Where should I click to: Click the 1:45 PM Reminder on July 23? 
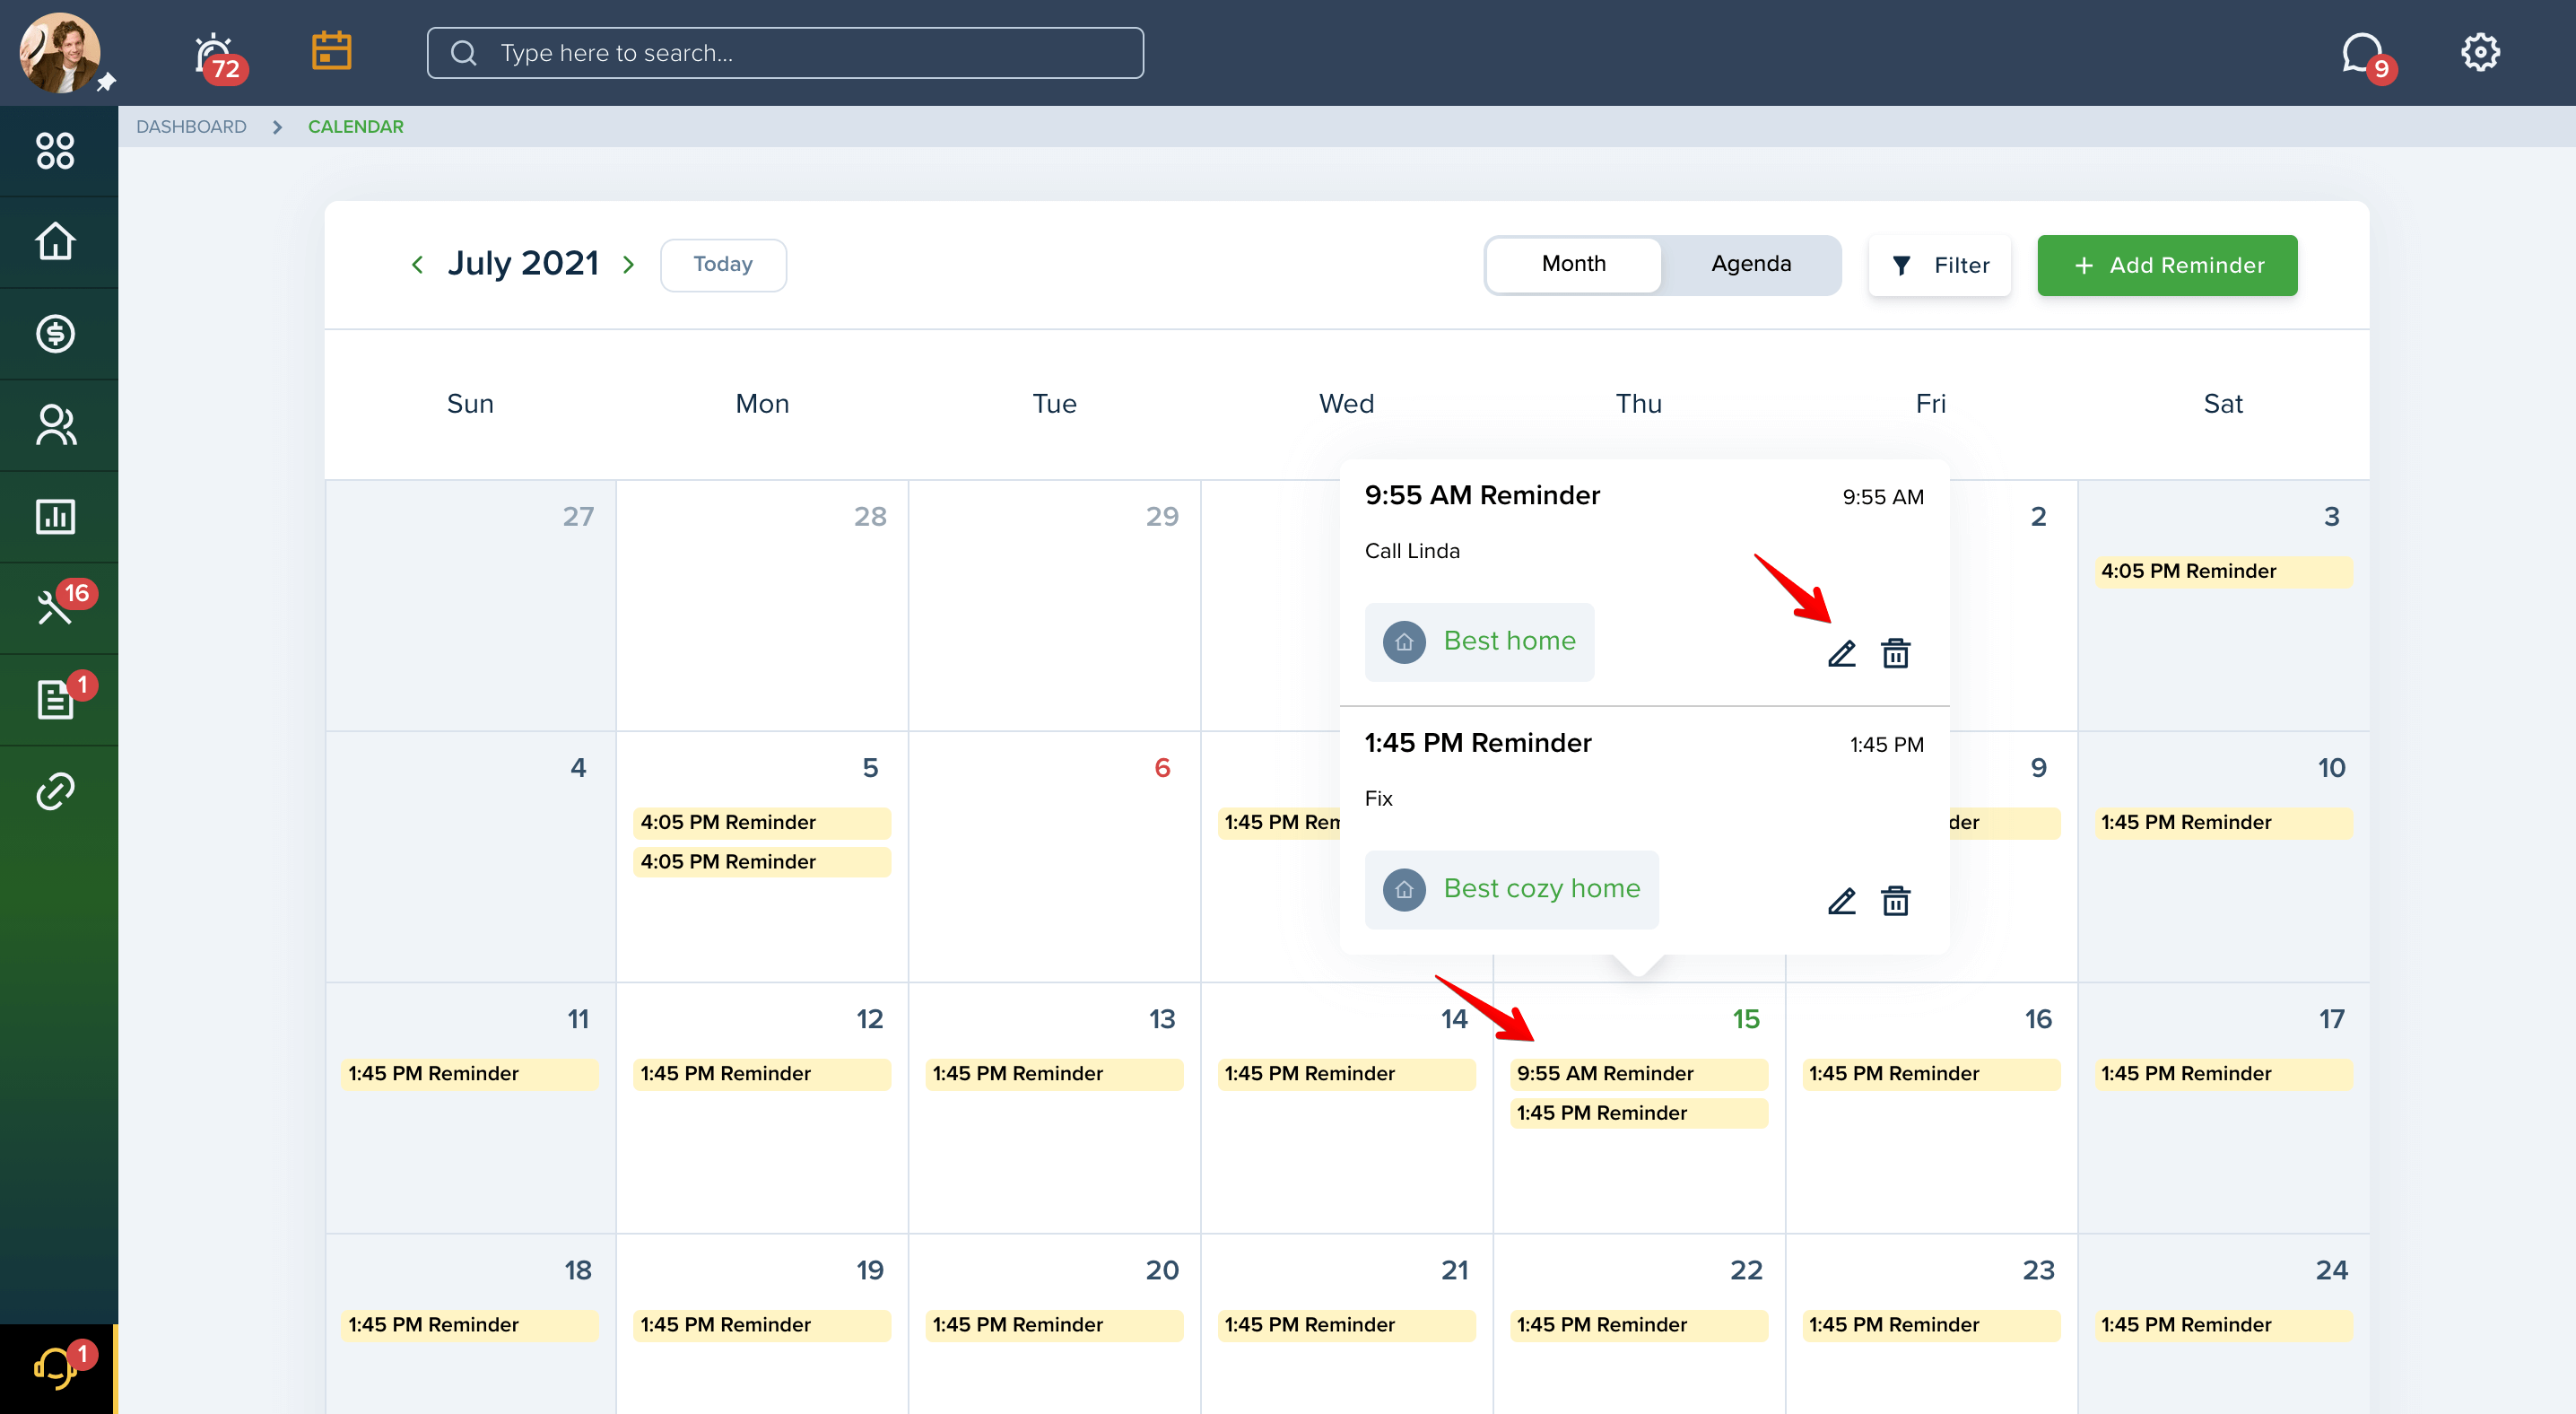coord(1931,1325)
